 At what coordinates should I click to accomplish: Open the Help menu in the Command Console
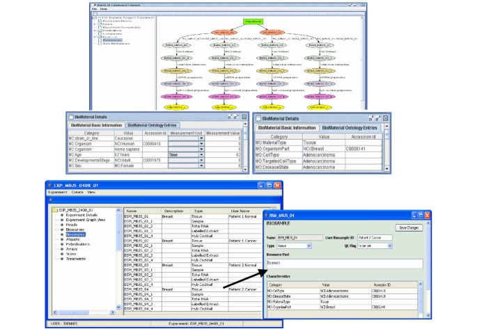click(x=104, y=9)
